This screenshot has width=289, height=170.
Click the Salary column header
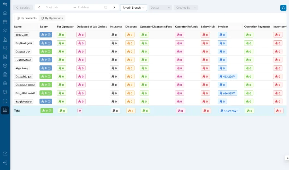[44, 27]
